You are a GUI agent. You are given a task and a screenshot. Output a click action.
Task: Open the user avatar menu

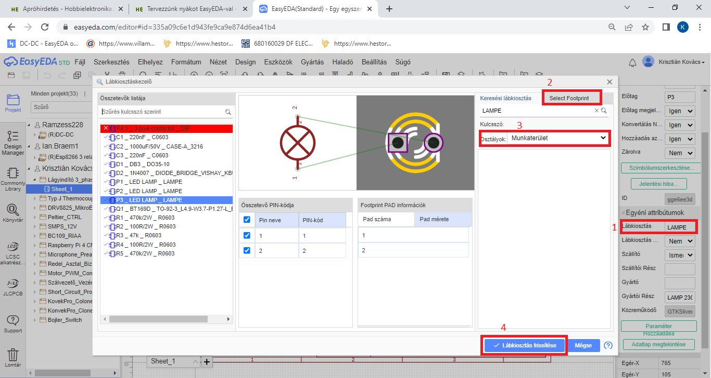click(648, 62)
